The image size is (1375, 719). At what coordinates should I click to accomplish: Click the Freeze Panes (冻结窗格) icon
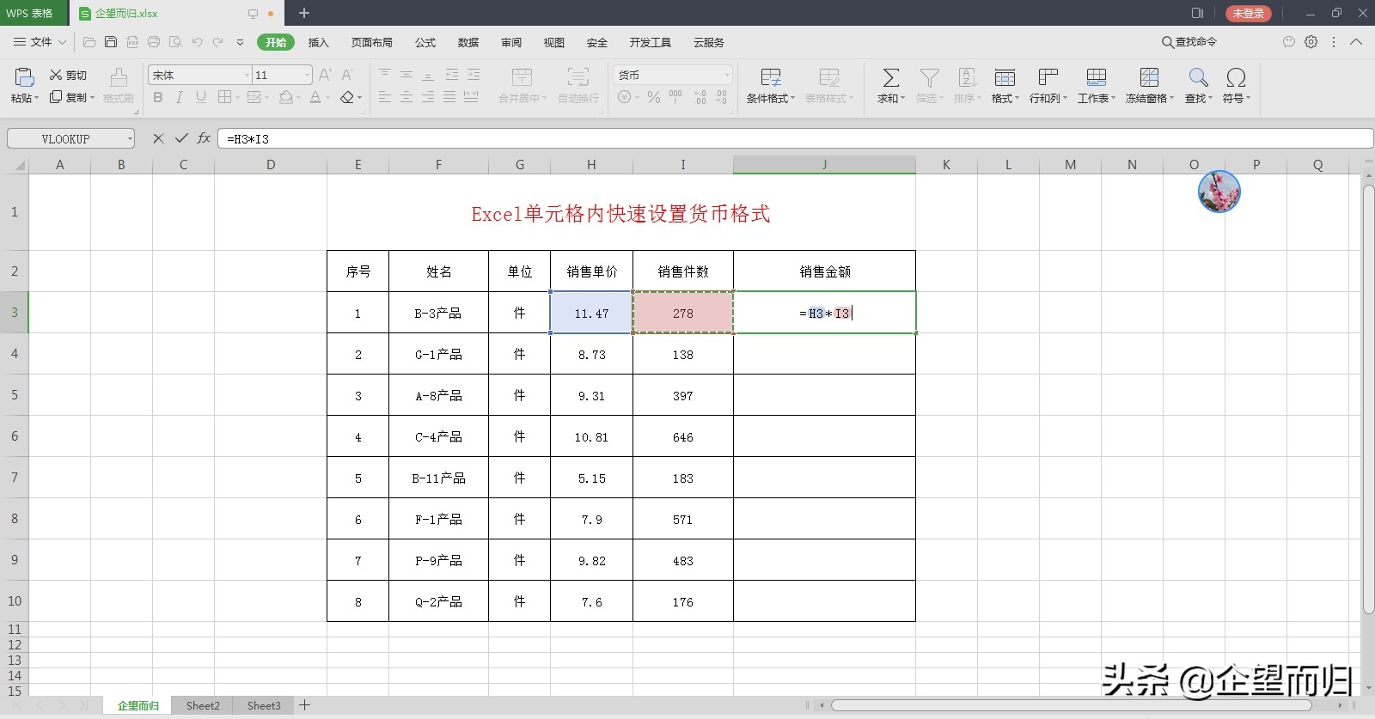click(x=1149, y=78)
